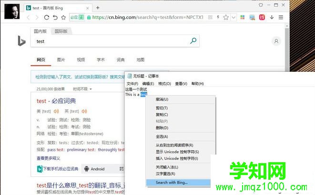The width and height of the screenshot is (315, 195).
Task: Select the 视频 results tab
Action: pos(81,60)
